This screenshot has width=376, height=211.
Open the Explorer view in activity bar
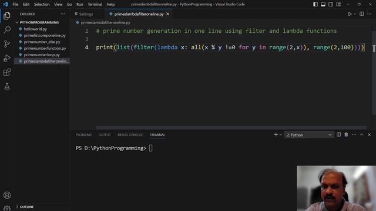coord(7,16)
